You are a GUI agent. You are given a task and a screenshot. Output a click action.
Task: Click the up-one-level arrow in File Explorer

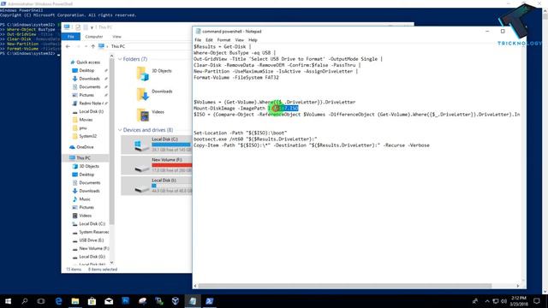[x=93, y=46]
